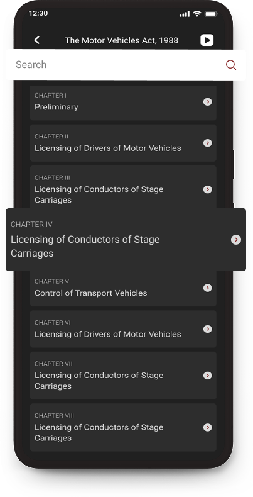Select Chapter II Licensing of Drivers

click(123, 143)
